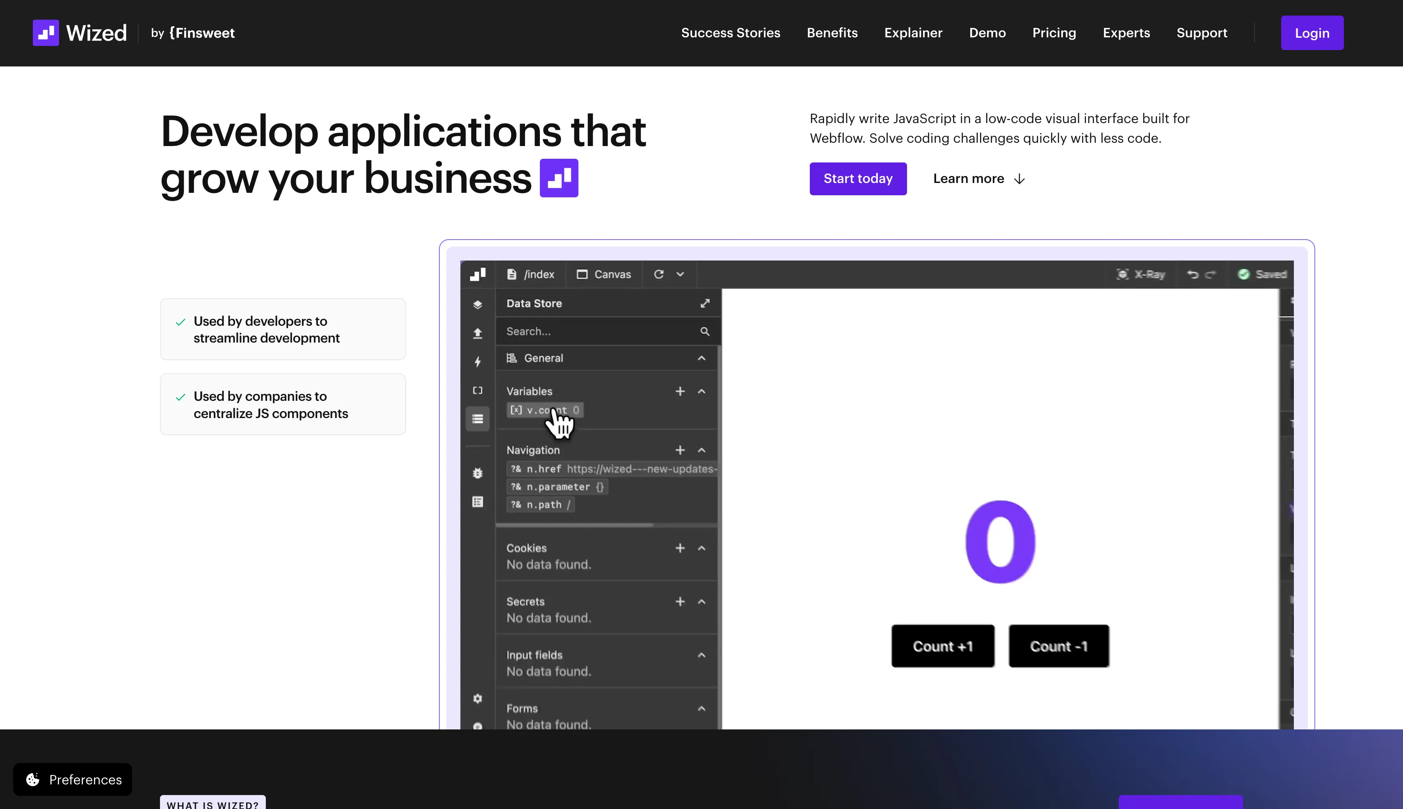1403x809 pixels.
Task: Click the lightning bolt icon in the sidebar
Action: (477, 362)
